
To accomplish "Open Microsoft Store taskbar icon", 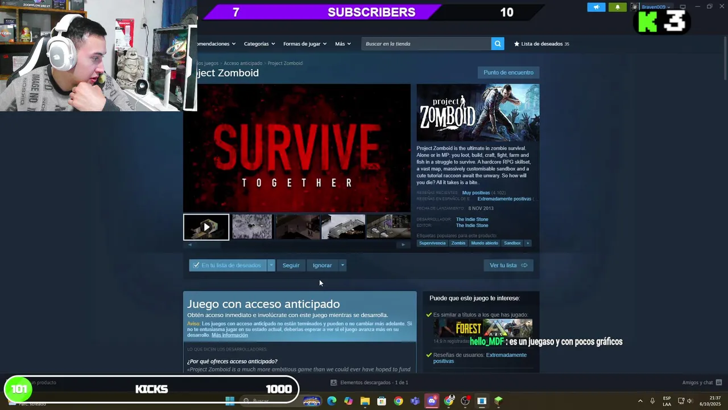I will [382, 401].
